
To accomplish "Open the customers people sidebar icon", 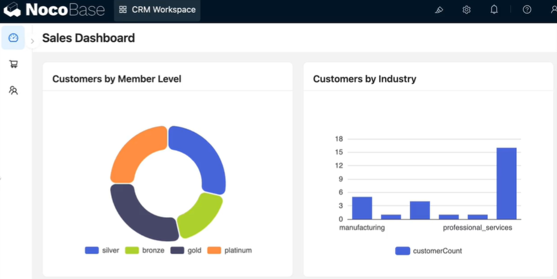I will (x=13, y=91).
